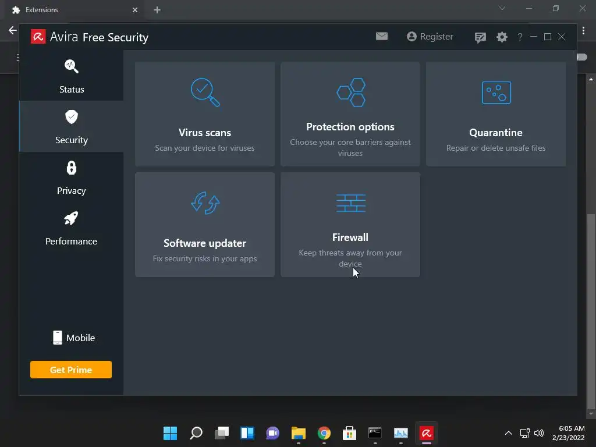Click the Firewall brick wall icon
Viewport: 596px width, 447px height.
coord(350,203)
